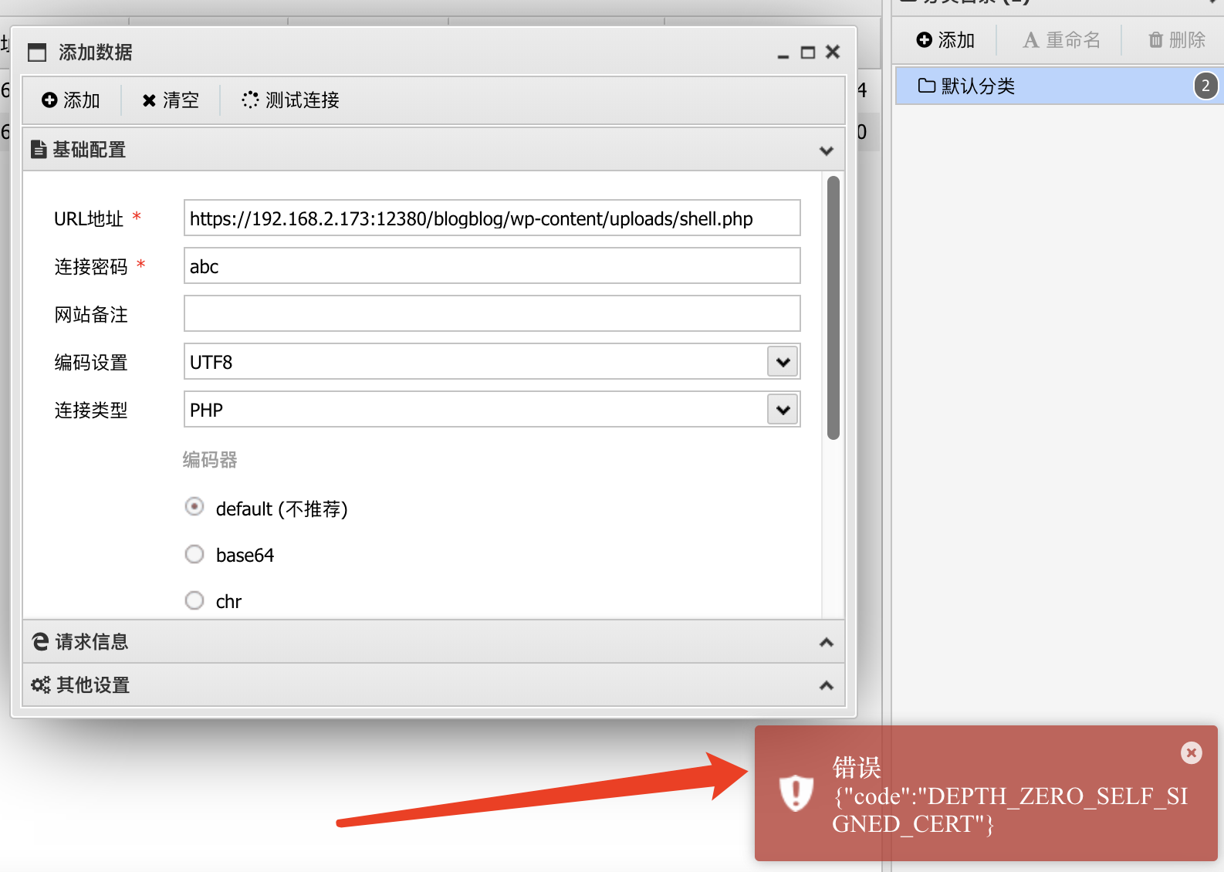This screenshot has height=872, width=1224.
Task: Open the 编码设置 UTF8 dropdown
Action: (783, 362)
